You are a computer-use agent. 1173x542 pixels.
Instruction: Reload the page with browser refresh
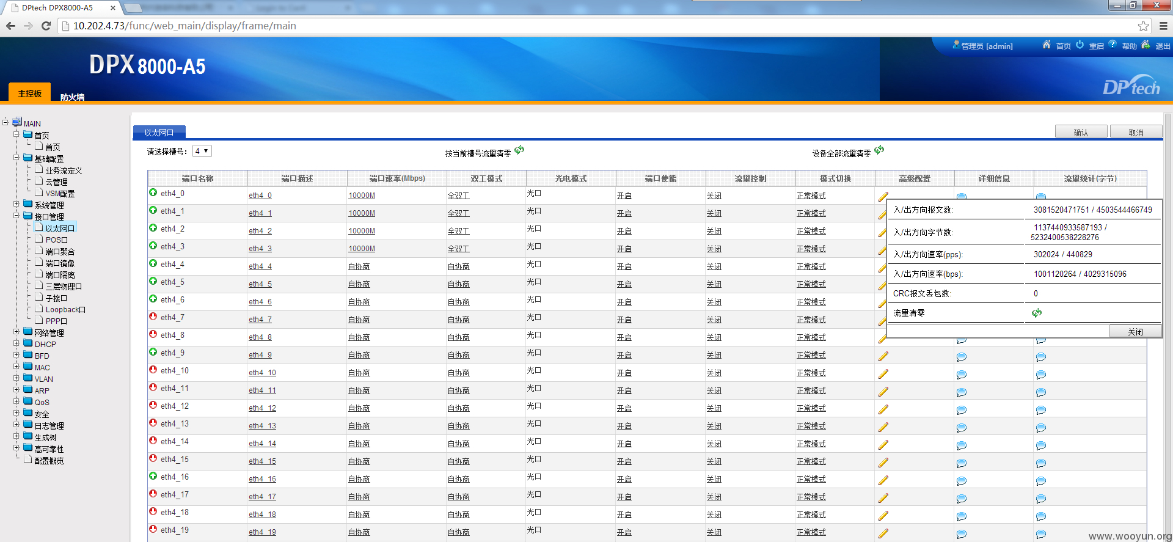pos(46,26)
